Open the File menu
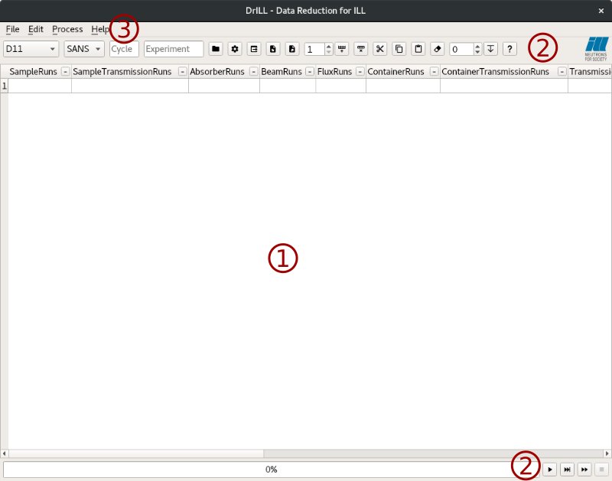The image size is (612, 481). [12, 29]
